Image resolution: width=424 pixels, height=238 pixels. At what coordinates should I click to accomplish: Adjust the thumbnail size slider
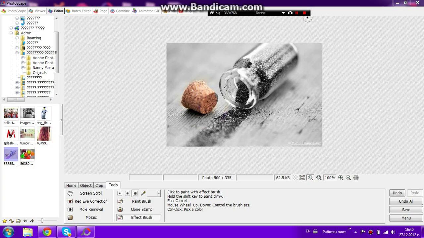click(42, 221)
